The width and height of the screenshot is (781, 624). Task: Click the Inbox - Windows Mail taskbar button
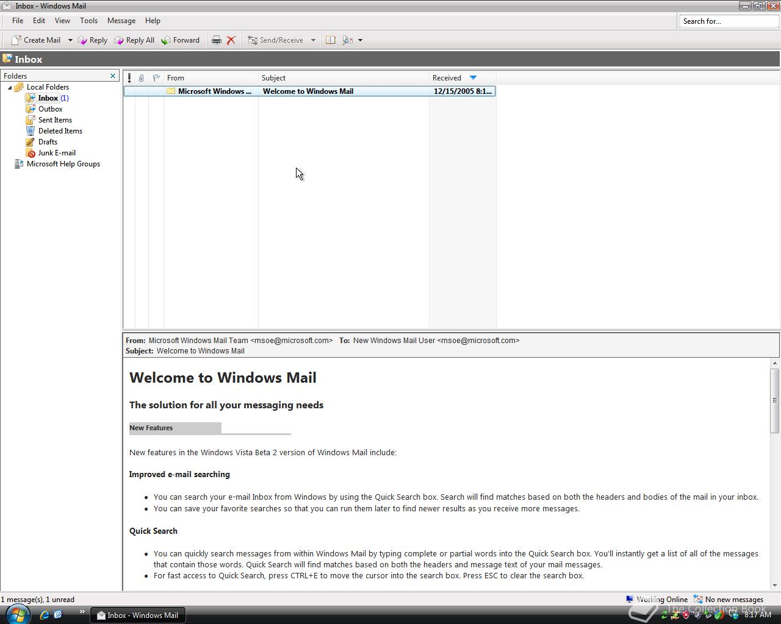pyautogui.click(x=138, y=615)
